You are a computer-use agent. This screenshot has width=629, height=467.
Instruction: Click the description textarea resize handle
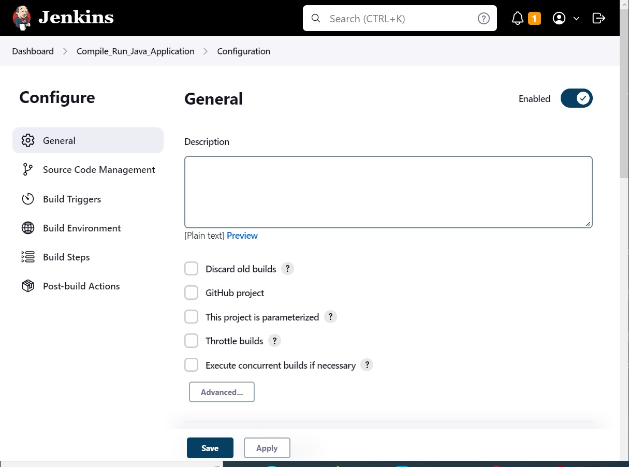588,224
